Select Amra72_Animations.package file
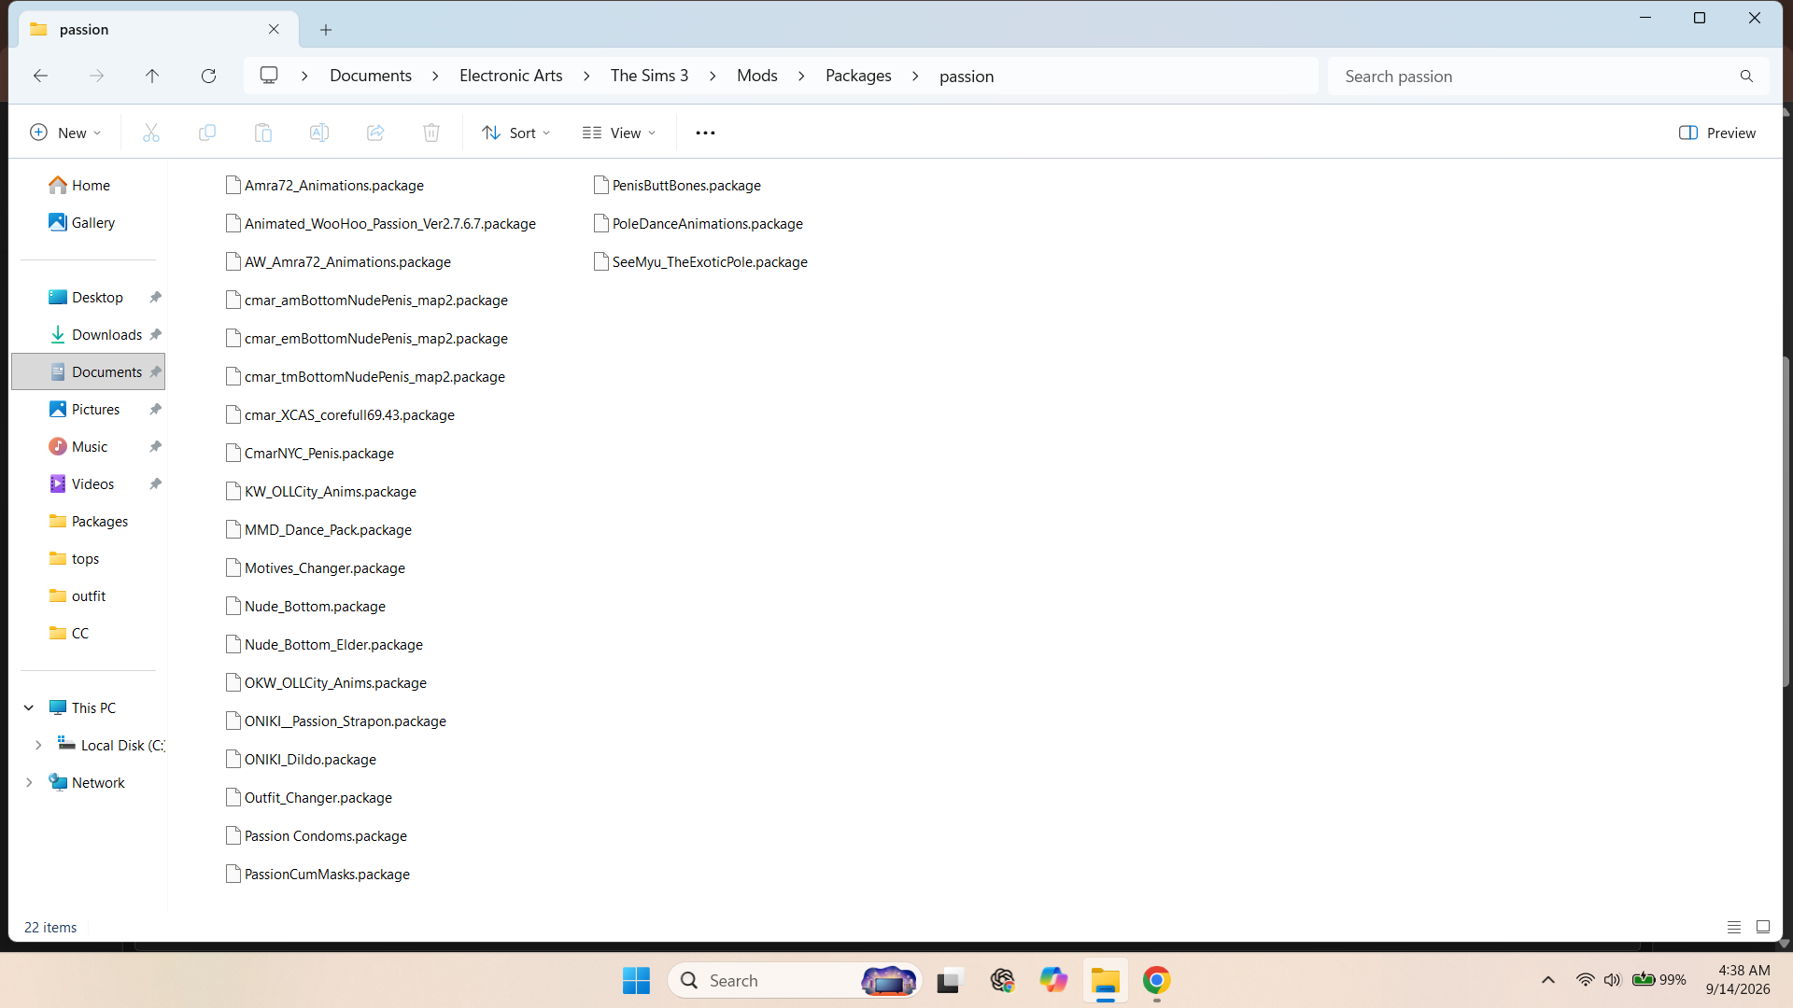Screen dimensions: 1793x1008 click(325, 185)
